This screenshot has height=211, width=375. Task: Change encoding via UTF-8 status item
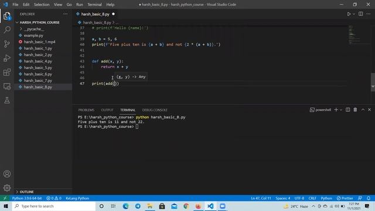click(x=299, y=198)
